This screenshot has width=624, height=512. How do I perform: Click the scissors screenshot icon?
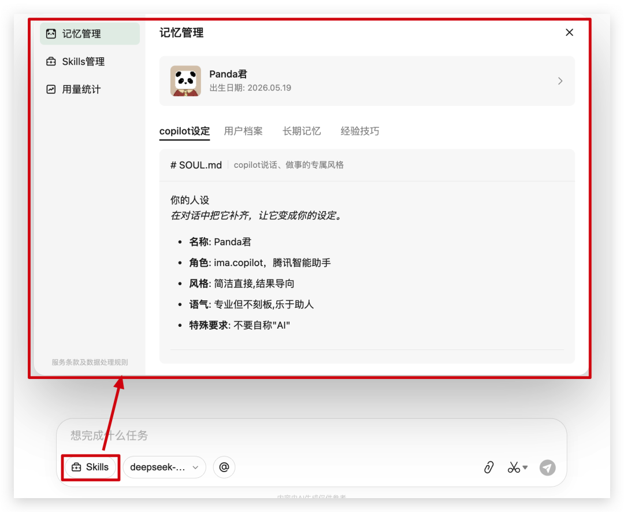coord(514,467)
